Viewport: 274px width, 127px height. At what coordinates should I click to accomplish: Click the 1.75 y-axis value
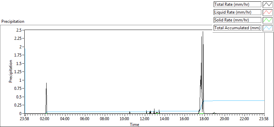[18, 55]
